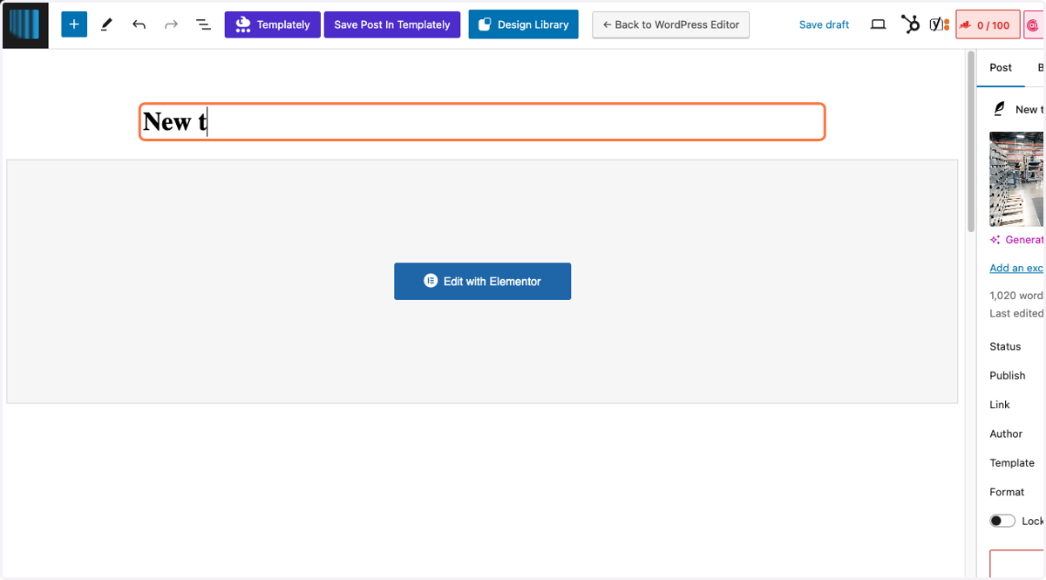Click the Format label in sidebar
Image resolution: width=1046 pixels, height=580 pixels.
point(1007,492)
